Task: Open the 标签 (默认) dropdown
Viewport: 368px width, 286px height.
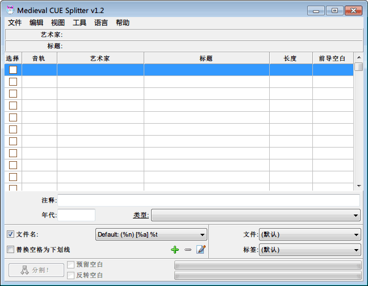Action: tap(310, 250)
